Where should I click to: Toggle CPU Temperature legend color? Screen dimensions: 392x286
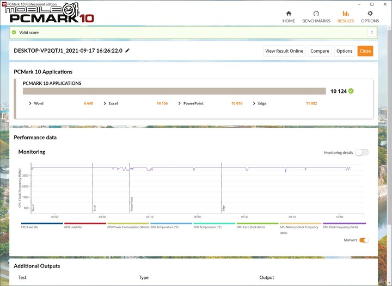[215, 223]
